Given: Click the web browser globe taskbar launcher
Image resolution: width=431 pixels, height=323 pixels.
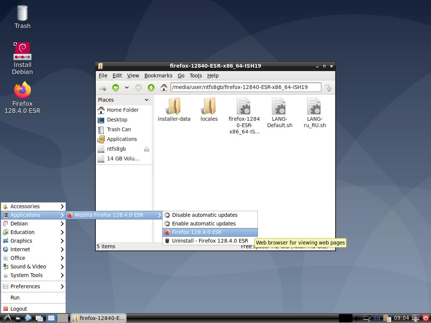Looking at the screenshot, I should pos(28,319).
